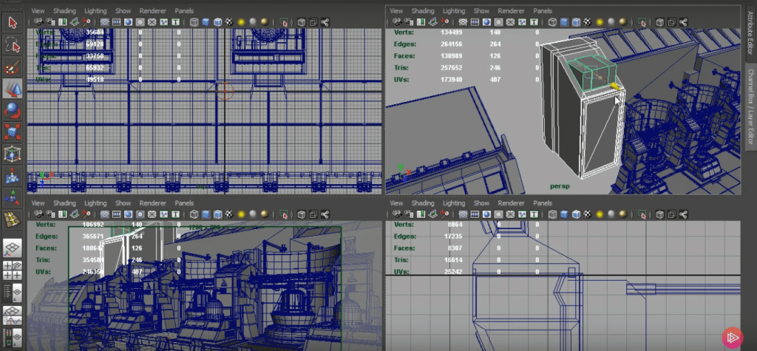Toggle wireframe on shaded in persp viewport

[x=576, y=22]
